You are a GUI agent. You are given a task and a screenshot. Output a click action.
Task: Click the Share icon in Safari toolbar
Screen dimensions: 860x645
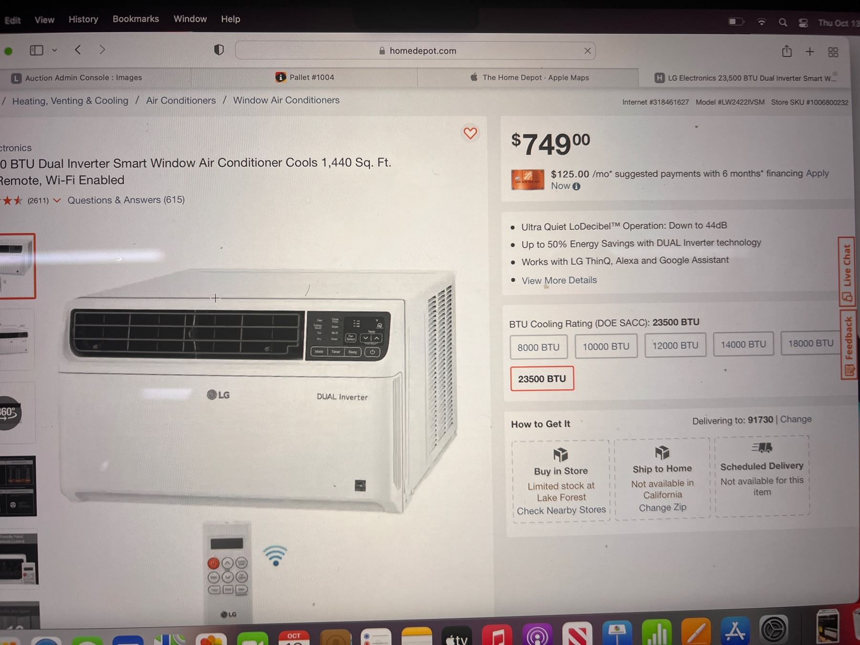click(x=787, y=51)
